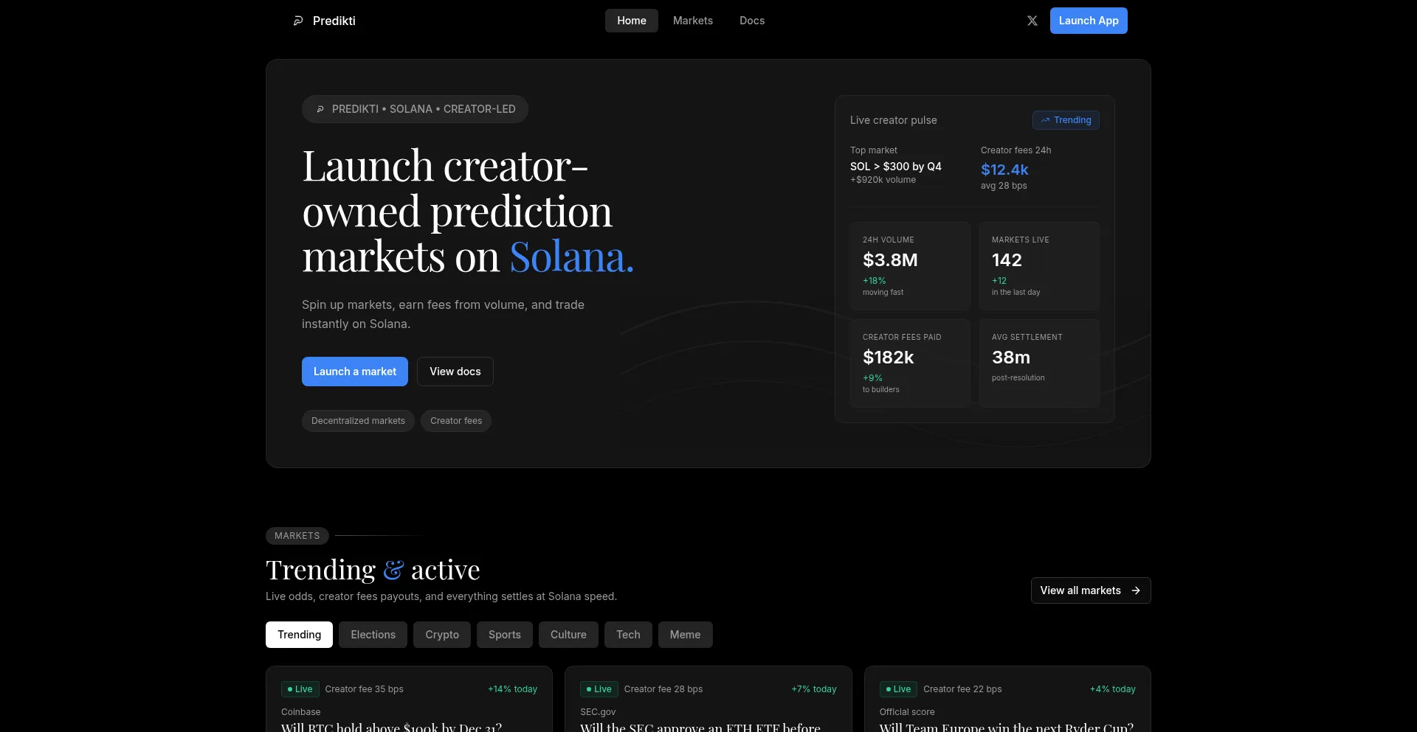Show Sports markets
Screen dimensions: 1417x732
(x=504, y=635)
